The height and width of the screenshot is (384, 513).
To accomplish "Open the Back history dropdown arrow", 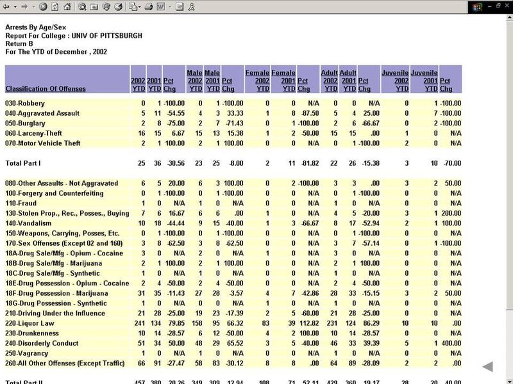I will coord(15,6).
